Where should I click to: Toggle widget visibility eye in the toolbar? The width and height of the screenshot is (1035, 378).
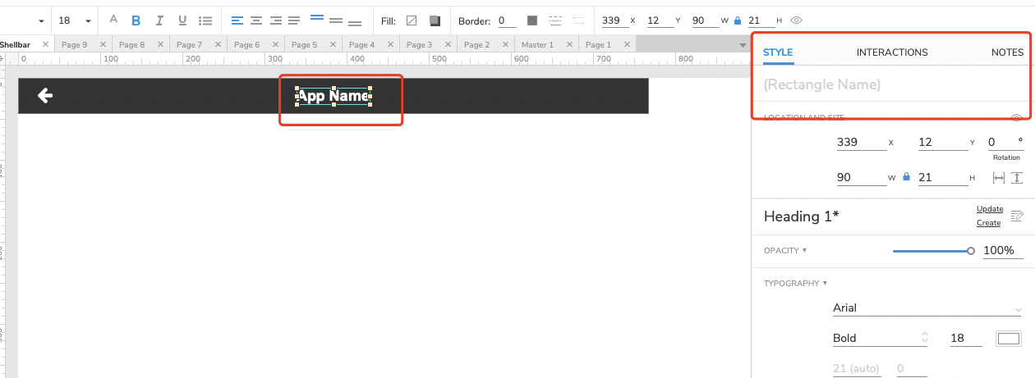click(796, 20)
